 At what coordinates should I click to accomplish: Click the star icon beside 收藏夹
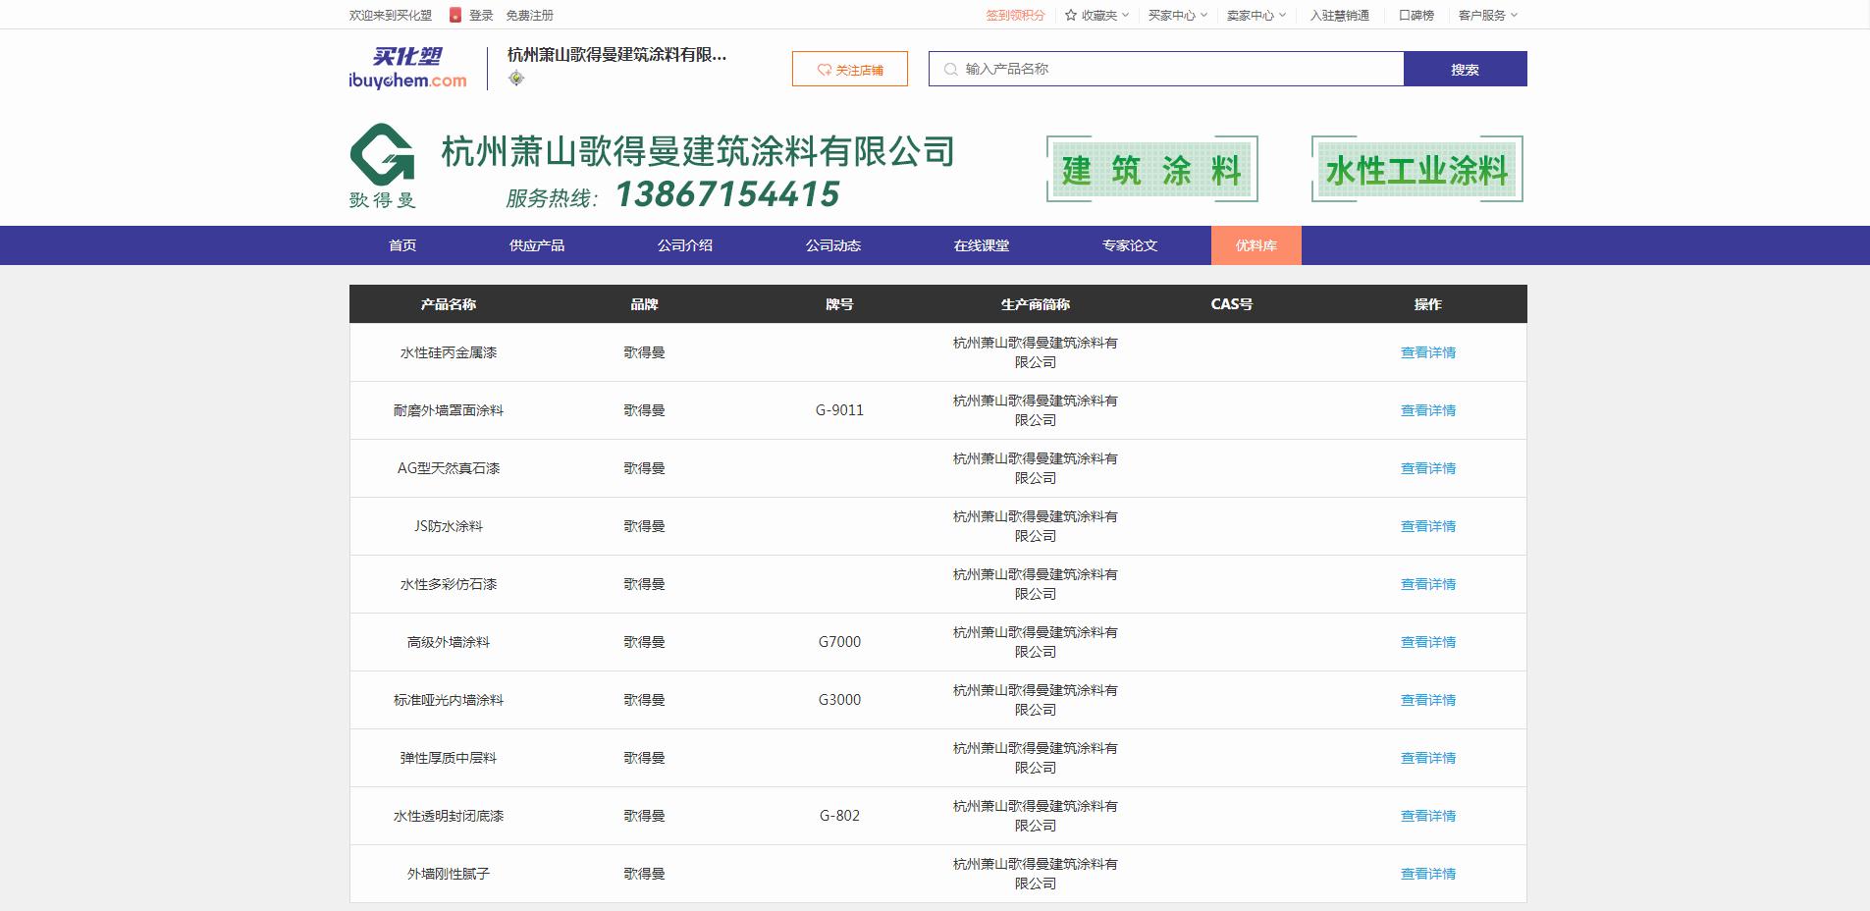[1071, 15]
